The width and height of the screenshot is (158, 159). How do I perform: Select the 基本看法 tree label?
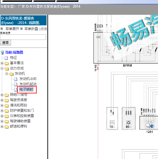[x=17, y=63]
